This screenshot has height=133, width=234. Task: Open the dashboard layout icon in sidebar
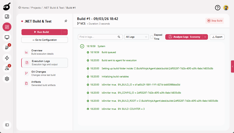click(x=7, y=17)
